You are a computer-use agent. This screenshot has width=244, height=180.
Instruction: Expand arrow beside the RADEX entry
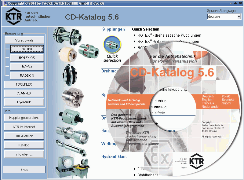pyautogui.click(x=135, y=47)
